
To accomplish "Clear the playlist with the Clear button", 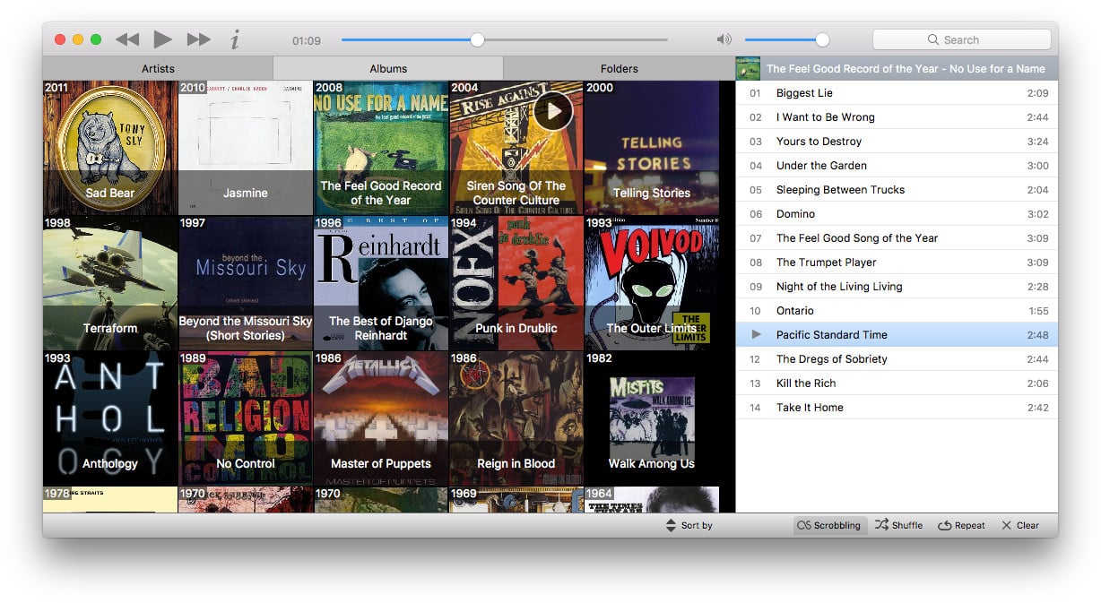I will coord(1020,526).
